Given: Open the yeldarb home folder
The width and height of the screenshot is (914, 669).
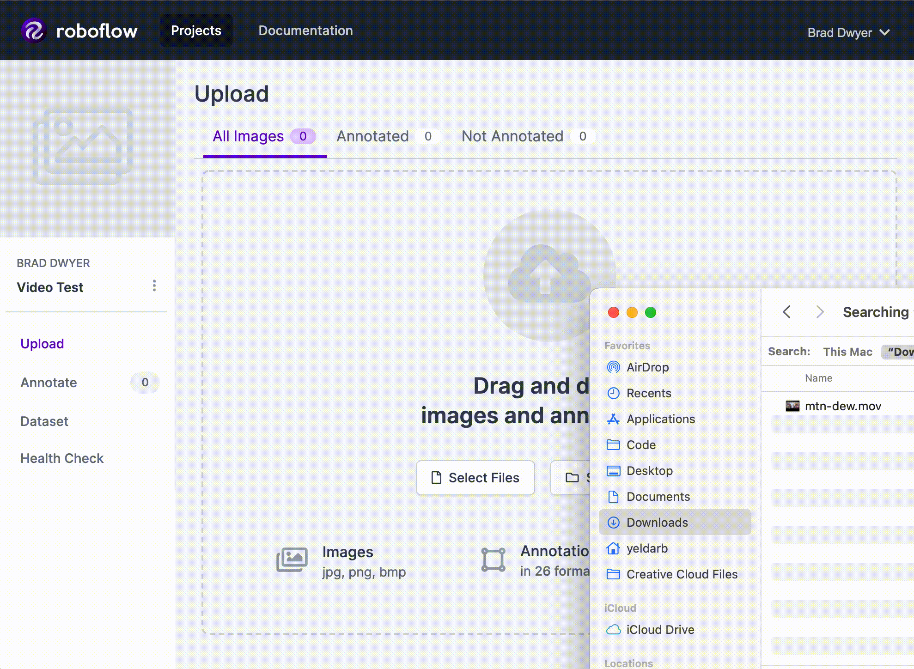Looking at the screenshot, I should pyautogui.click(x=646, y=548).
